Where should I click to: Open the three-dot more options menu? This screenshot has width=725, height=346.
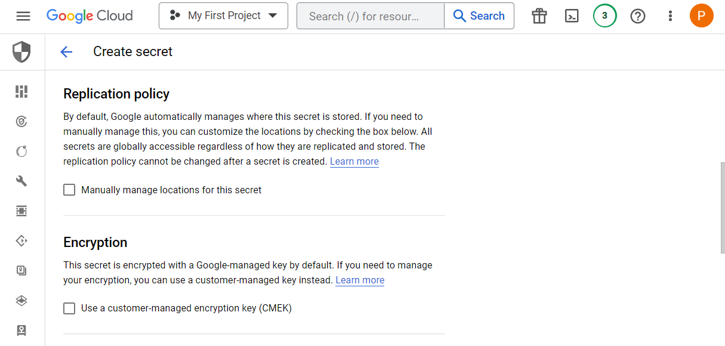(x=670, y=16)
